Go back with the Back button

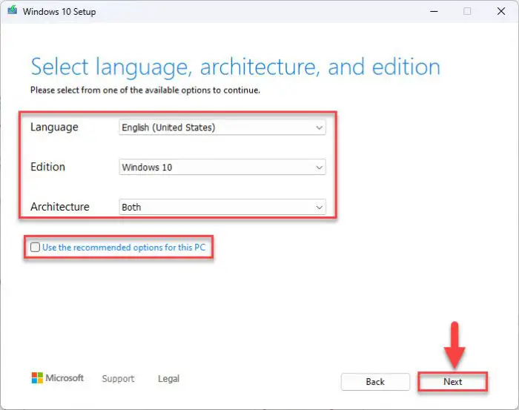375,382
